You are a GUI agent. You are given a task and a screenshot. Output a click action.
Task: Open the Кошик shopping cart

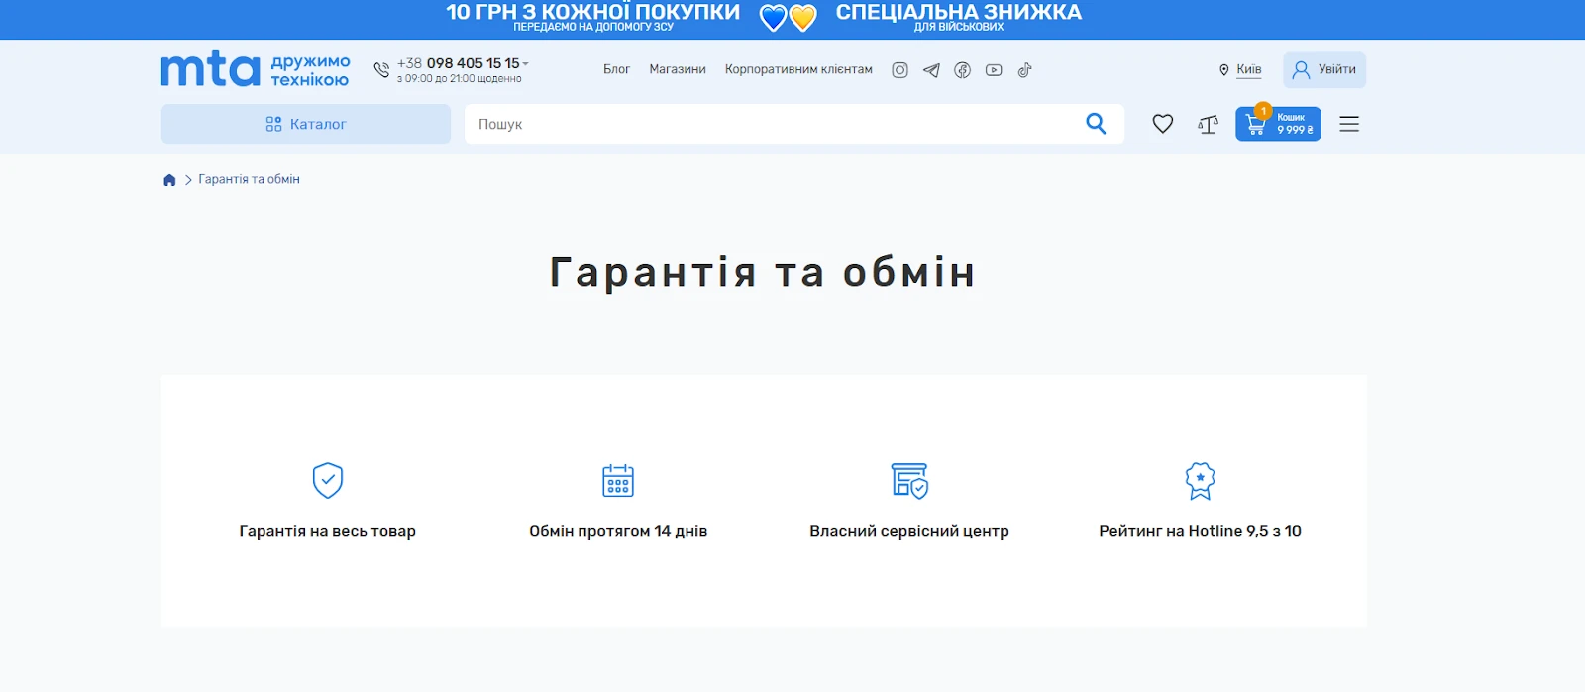click(x=1278, y=124)
